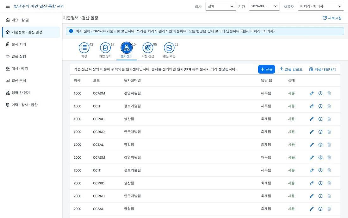The image size is (348, 218).
Task: Delete the 1000 CCRND row
Action: [329, 132]
